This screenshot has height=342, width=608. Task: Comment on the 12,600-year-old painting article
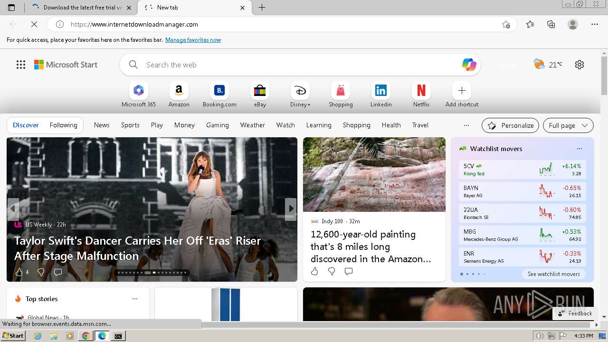point(349,271)
